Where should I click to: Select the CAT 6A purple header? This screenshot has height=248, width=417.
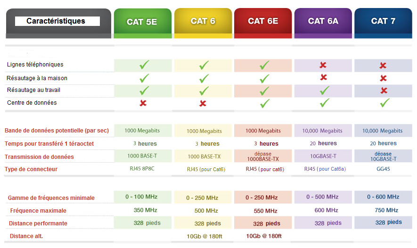click(323, 21)
